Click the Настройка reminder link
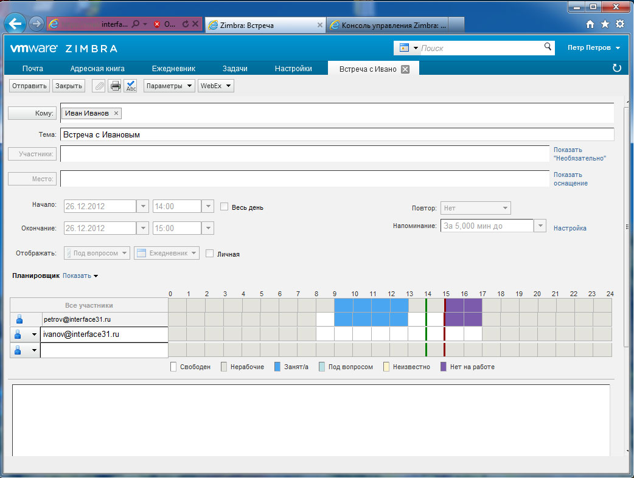 [570, 228]
